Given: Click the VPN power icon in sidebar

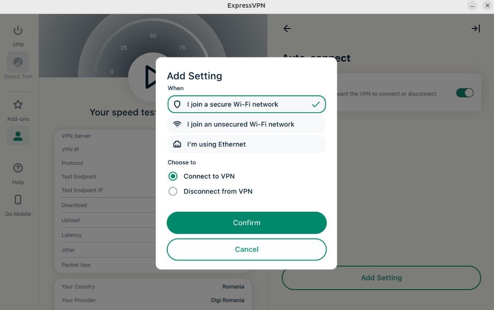Looking at the screenshot, I should click(18, 31).
